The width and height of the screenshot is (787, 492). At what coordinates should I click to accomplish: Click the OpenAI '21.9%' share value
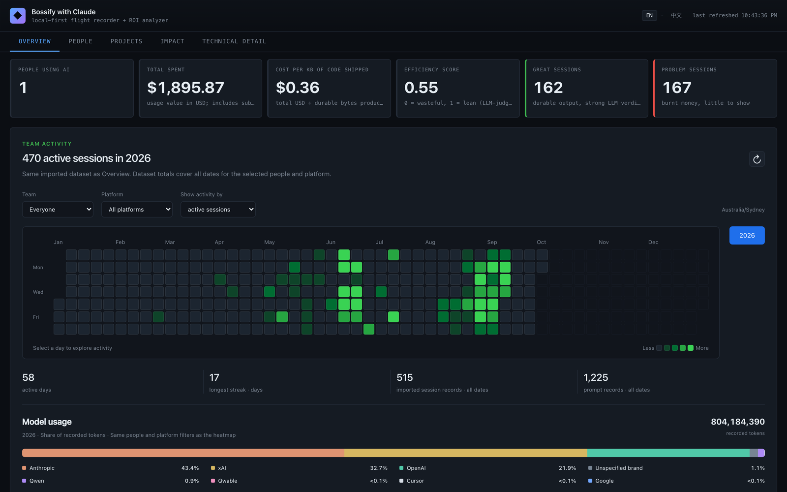(567, 468)
